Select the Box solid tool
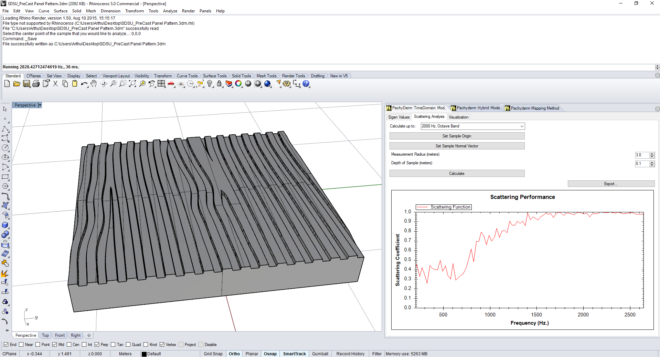 [5, 225]
